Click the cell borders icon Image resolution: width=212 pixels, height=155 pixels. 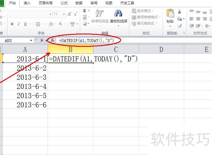[x=38, y=24]
